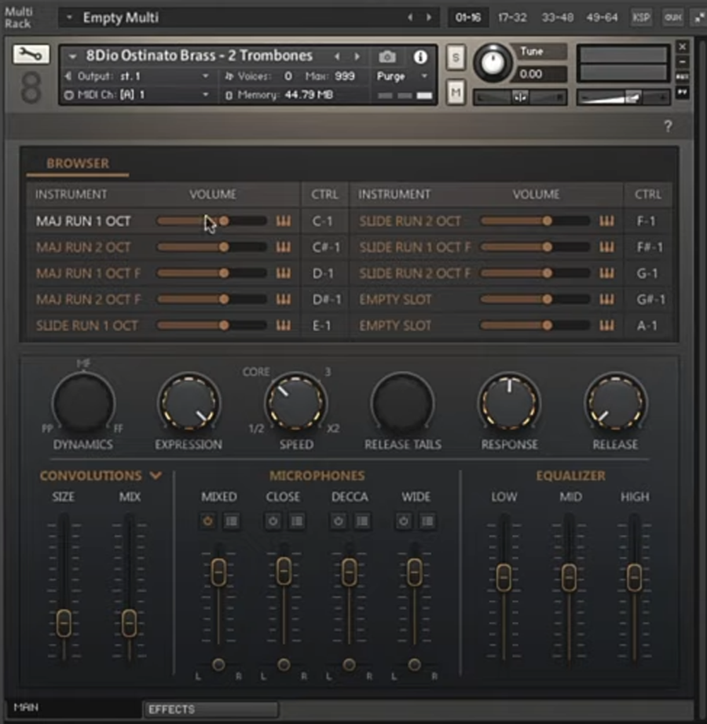Image resolution: width=707 pixels, height=724 pixels.
Task: Click the KSP multi script button
Action: (x=641, y=17)
